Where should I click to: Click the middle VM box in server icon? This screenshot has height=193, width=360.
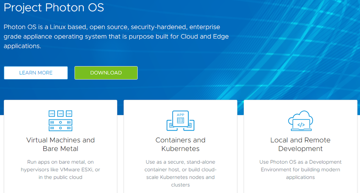(60, 114)
